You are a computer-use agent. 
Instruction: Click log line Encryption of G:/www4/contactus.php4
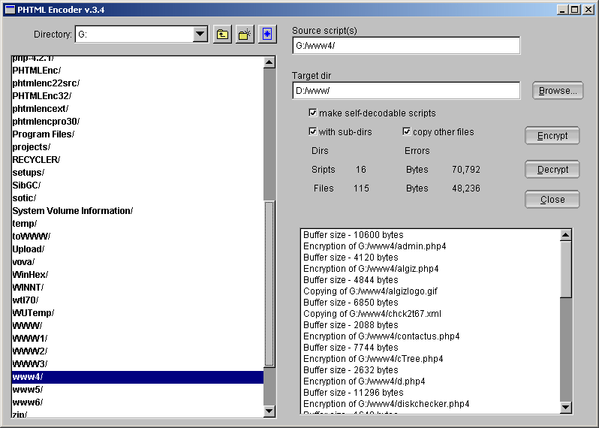pyautogui.click(x=381, y=336)
